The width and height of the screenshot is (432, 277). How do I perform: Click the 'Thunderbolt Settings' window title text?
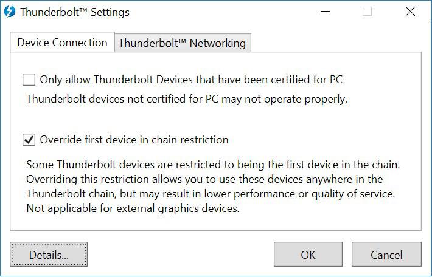pos(75,12)
